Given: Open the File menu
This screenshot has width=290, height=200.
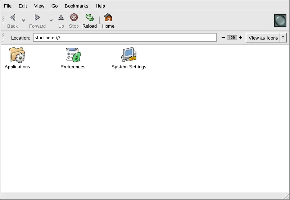Looking at the screenshot, I should pos(8,6).
